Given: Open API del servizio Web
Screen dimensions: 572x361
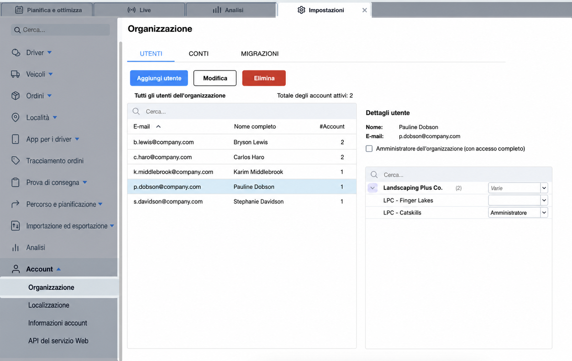Looking at the screenshot, I should [58, 341].
